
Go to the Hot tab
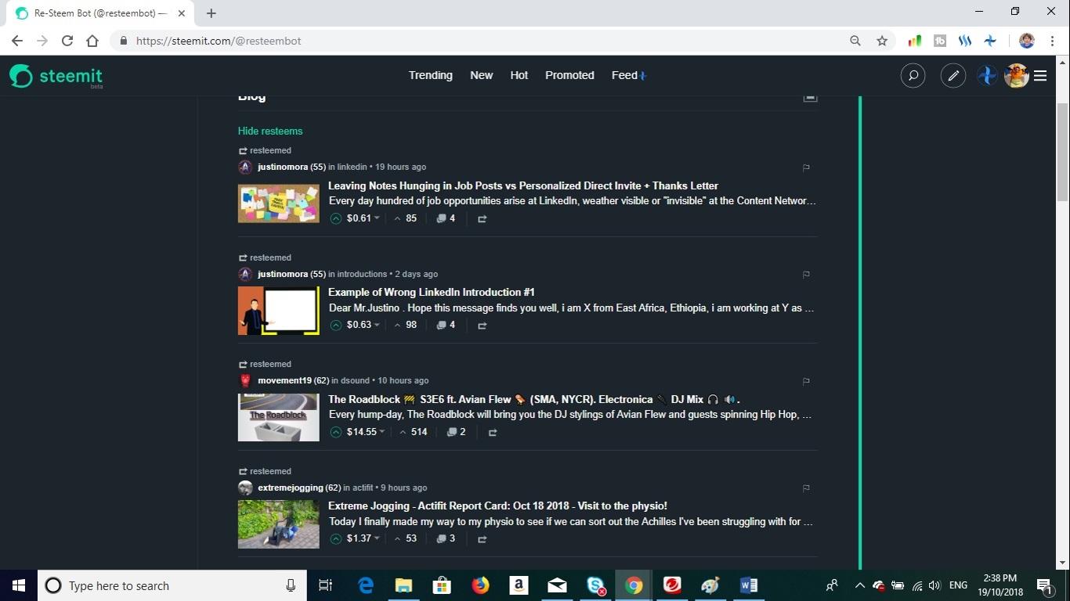(519, 76)
